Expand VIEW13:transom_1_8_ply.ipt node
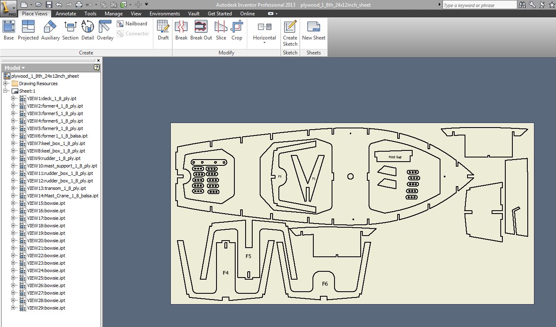Screen dimensions: 556x327 tap(13, 188)
